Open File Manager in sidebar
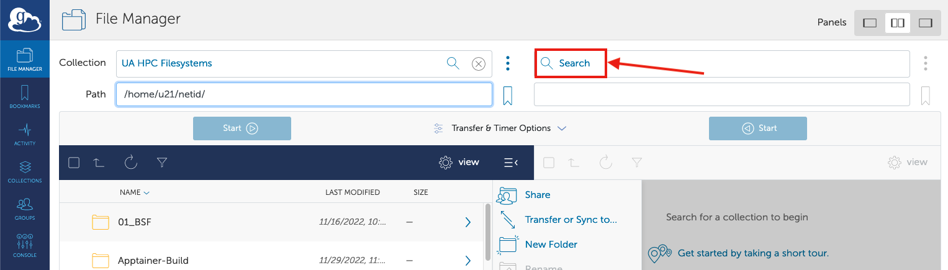948x270 pixels. coord(25,60)
